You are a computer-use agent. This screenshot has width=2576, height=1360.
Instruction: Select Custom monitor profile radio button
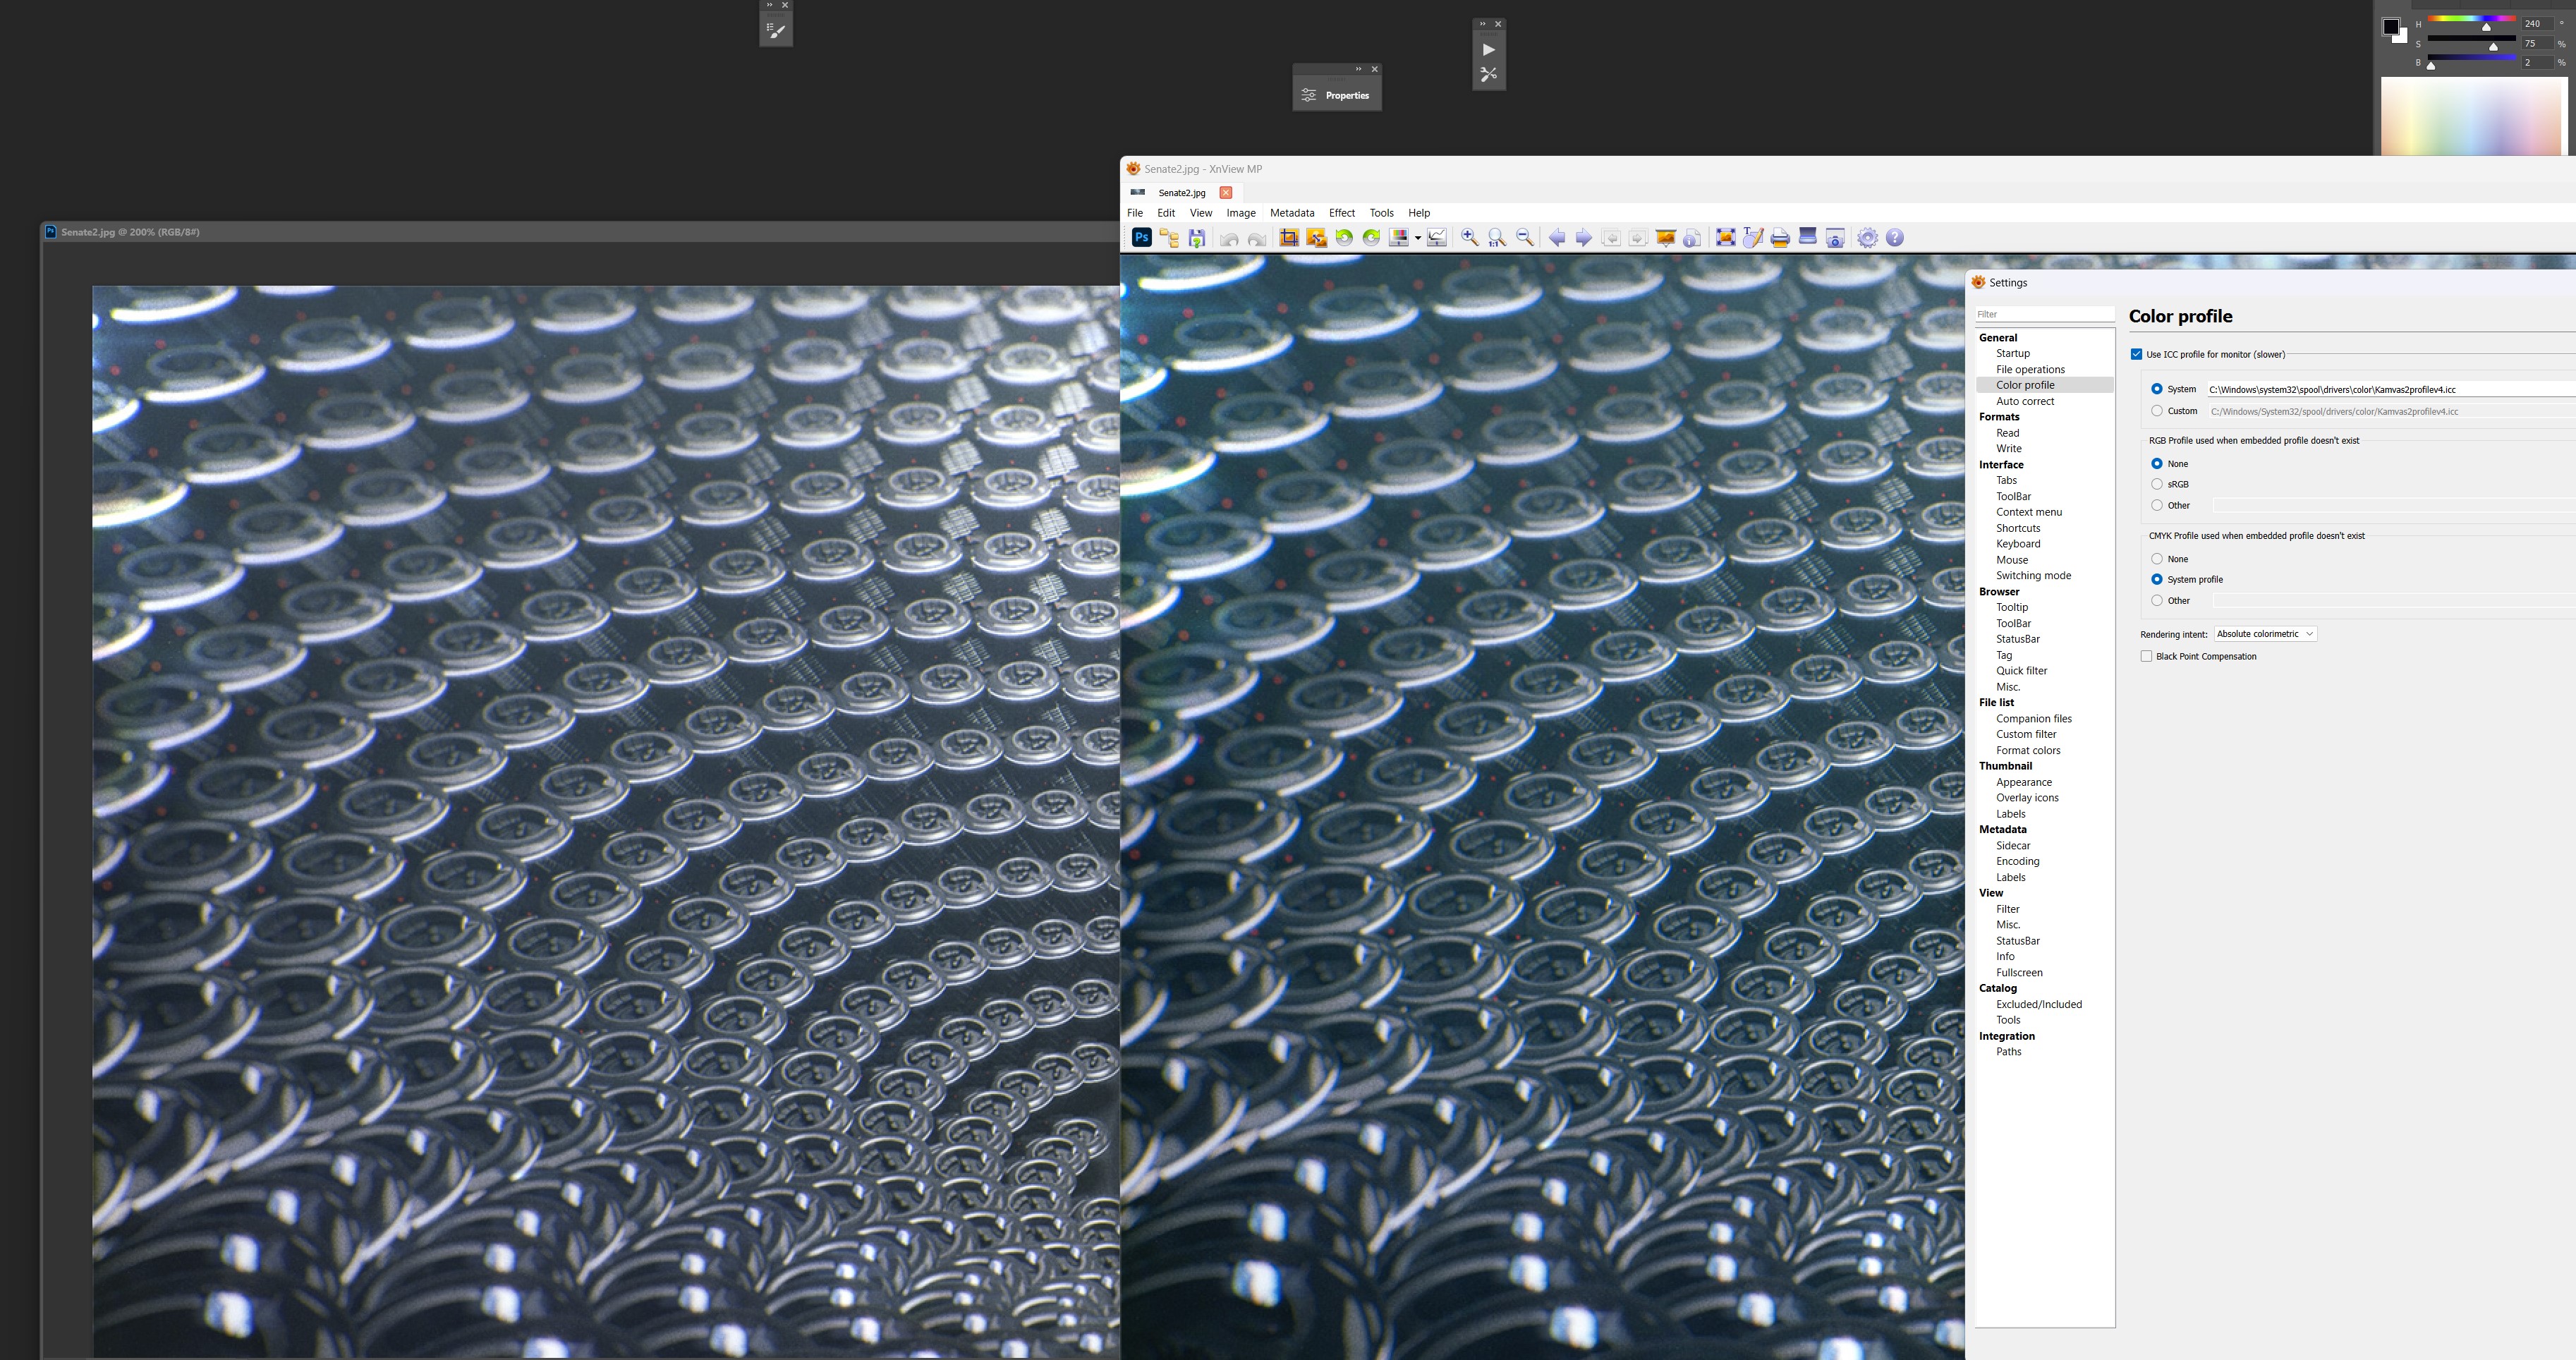click(2157, 411)
